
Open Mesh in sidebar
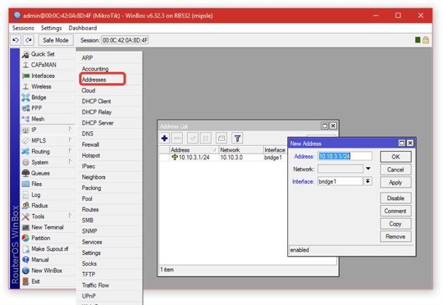click(x=48, y=119)
